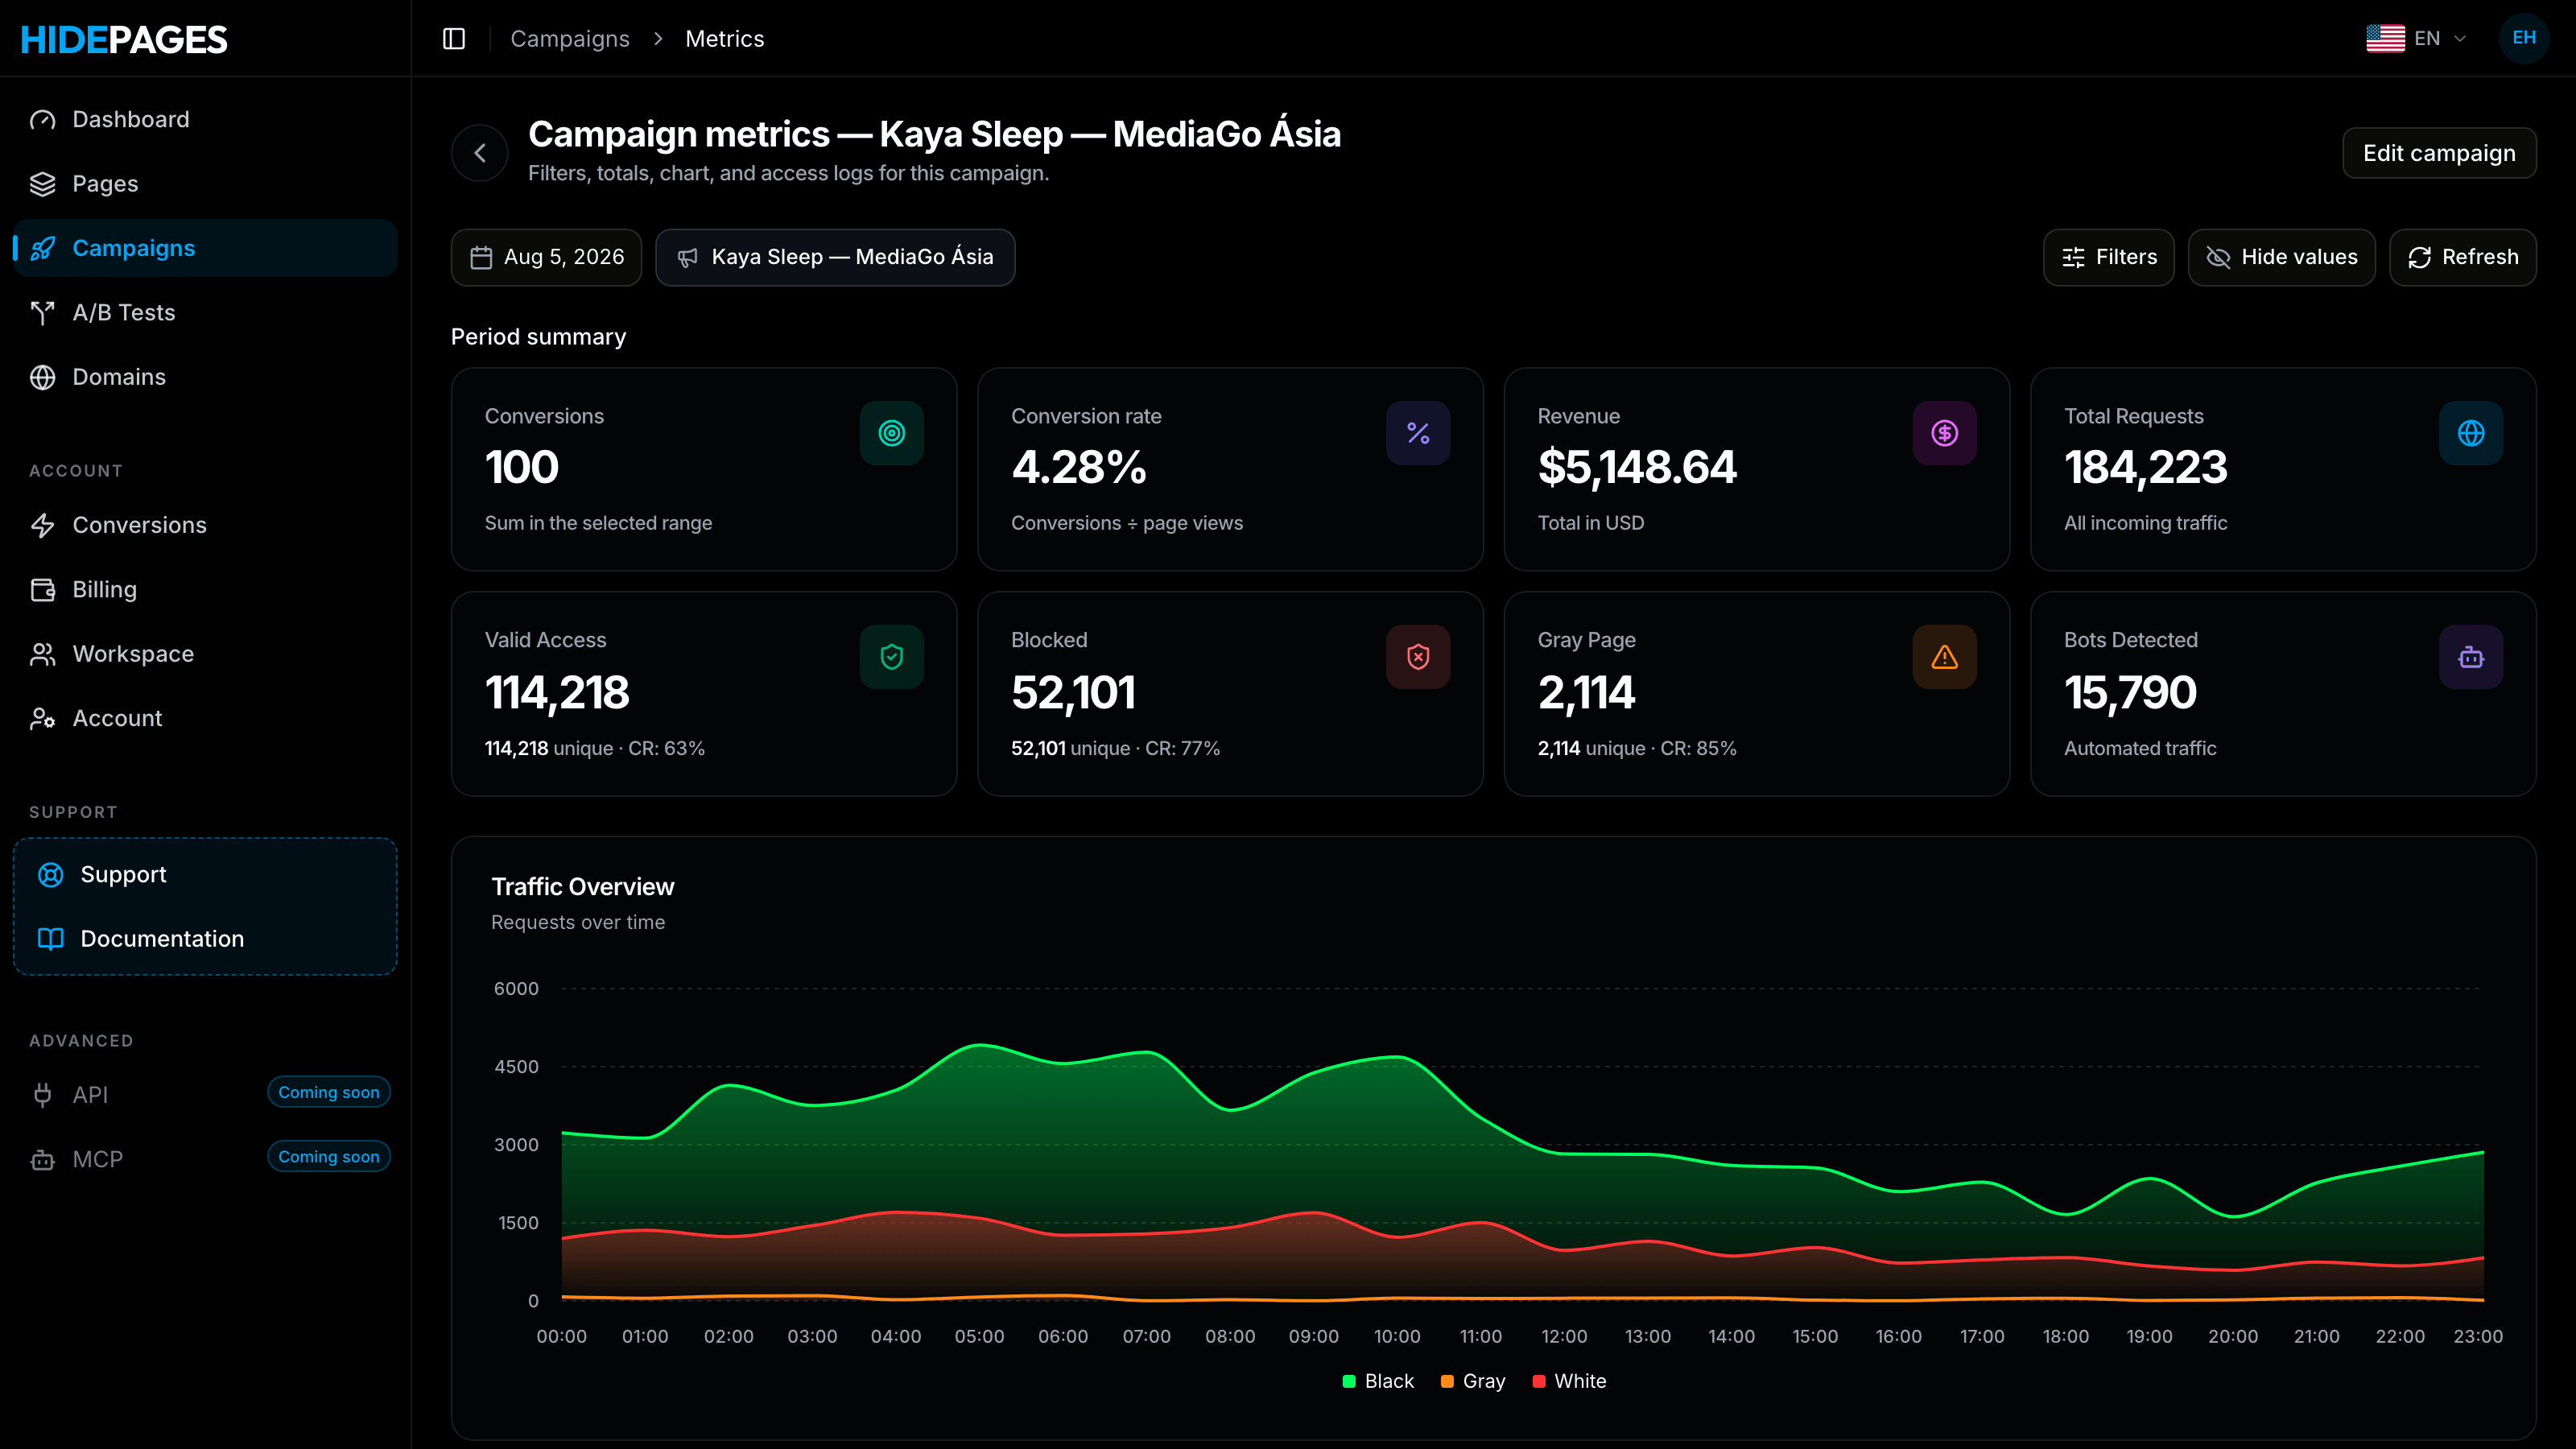Click the Conversion rate value 4.28%

(1079, 468)
